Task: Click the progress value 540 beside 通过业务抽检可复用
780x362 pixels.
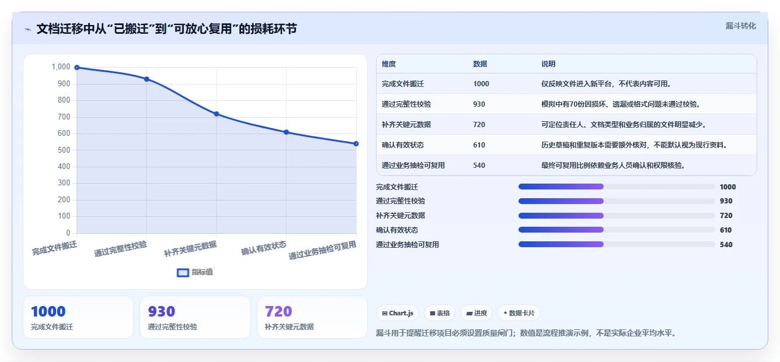Action: [x=726, y=245]
